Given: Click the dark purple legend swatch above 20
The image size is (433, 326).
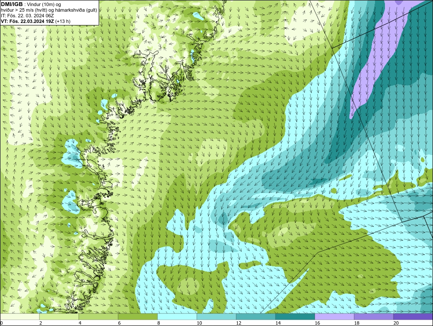Looking at the screenshot, I should tap(413, 316).
